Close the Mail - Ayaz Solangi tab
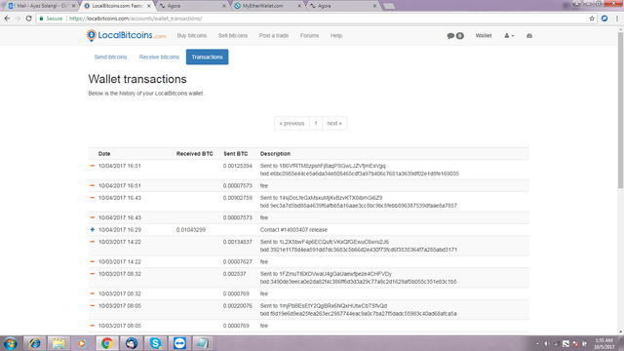The height and width of the screenshot is (351, 624). 74,6
